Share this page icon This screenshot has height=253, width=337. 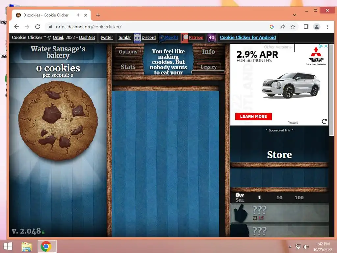(x=282, y=27)
